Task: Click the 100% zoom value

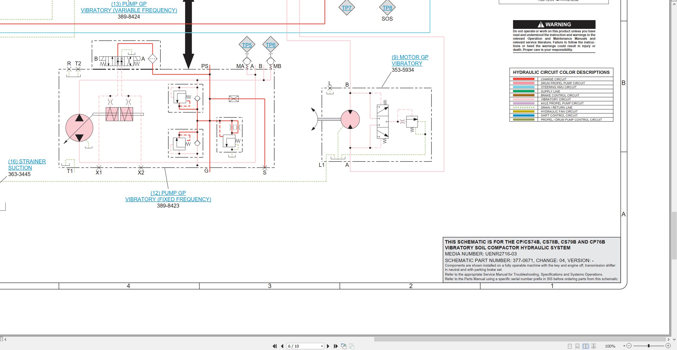Action: (610, 346)
